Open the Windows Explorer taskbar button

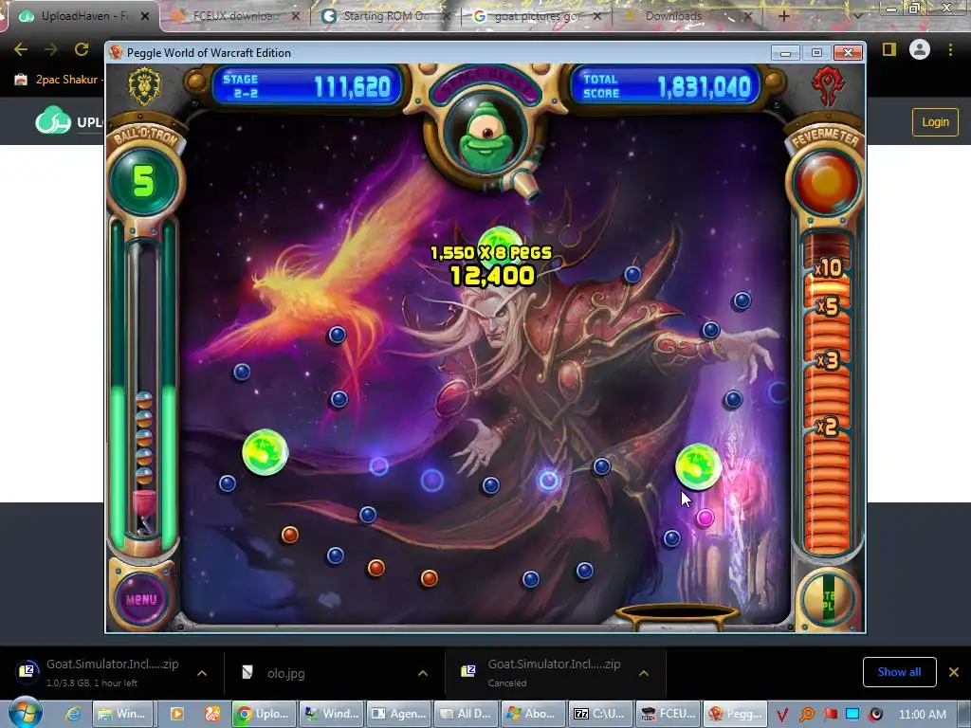point(122,714)
